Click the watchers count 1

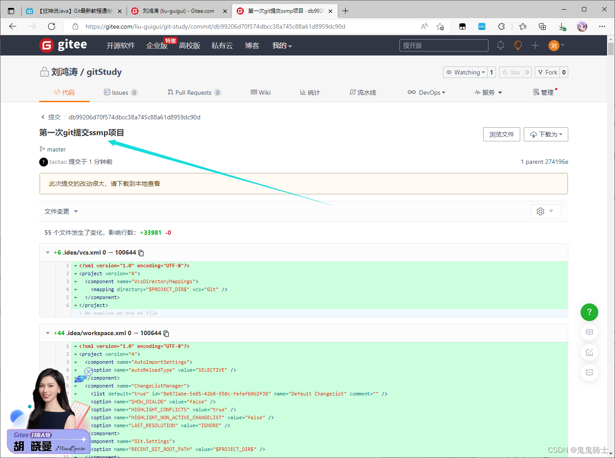point(492,72)
